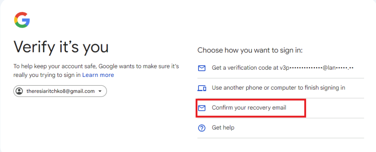Image resolution: width=376 pixels, height=152 pixels.
Task: Choose "Confirm your recovery email"
Action: pos(249,108)
